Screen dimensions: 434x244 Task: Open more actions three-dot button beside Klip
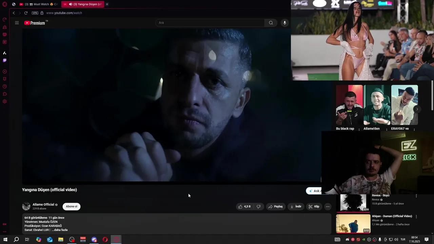coord(328,206)
